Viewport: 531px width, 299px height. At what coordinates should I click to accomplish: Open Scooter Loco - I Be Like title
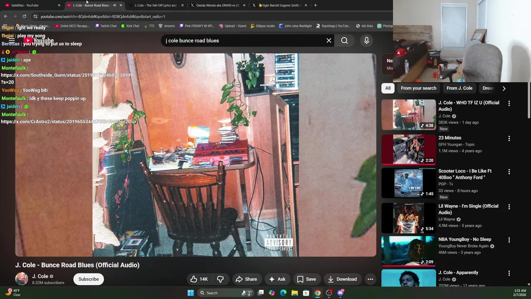tap(465, 174)
